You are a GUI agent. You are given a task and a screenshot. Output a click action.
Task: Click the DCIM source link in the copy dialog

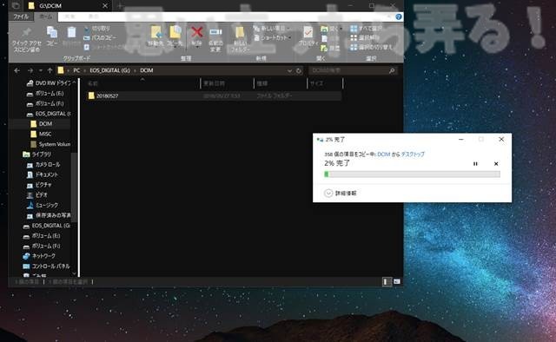(384, 155)
